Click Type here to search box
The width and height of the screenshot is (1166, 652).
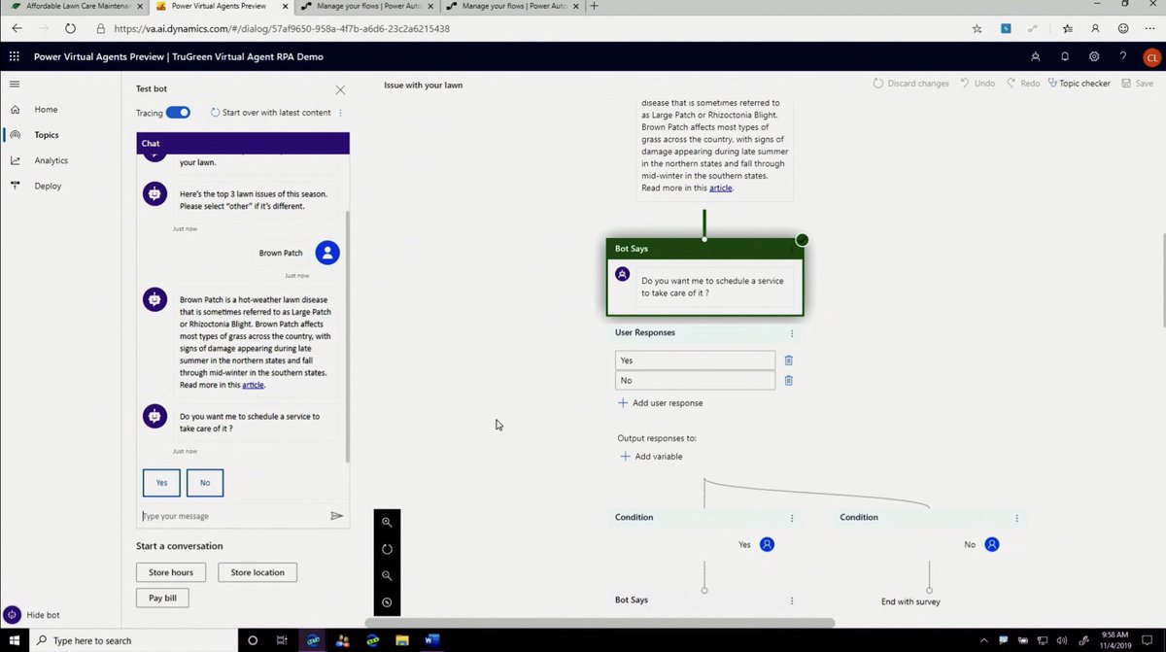(x=136, y=640)
